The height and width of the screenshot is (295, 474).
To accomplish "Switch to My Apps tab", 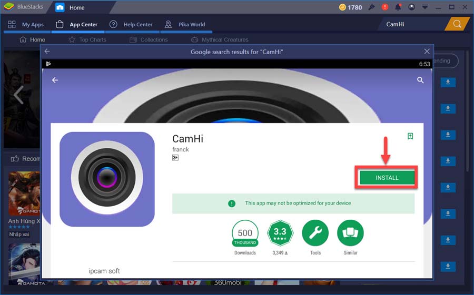I will point(26,25).
